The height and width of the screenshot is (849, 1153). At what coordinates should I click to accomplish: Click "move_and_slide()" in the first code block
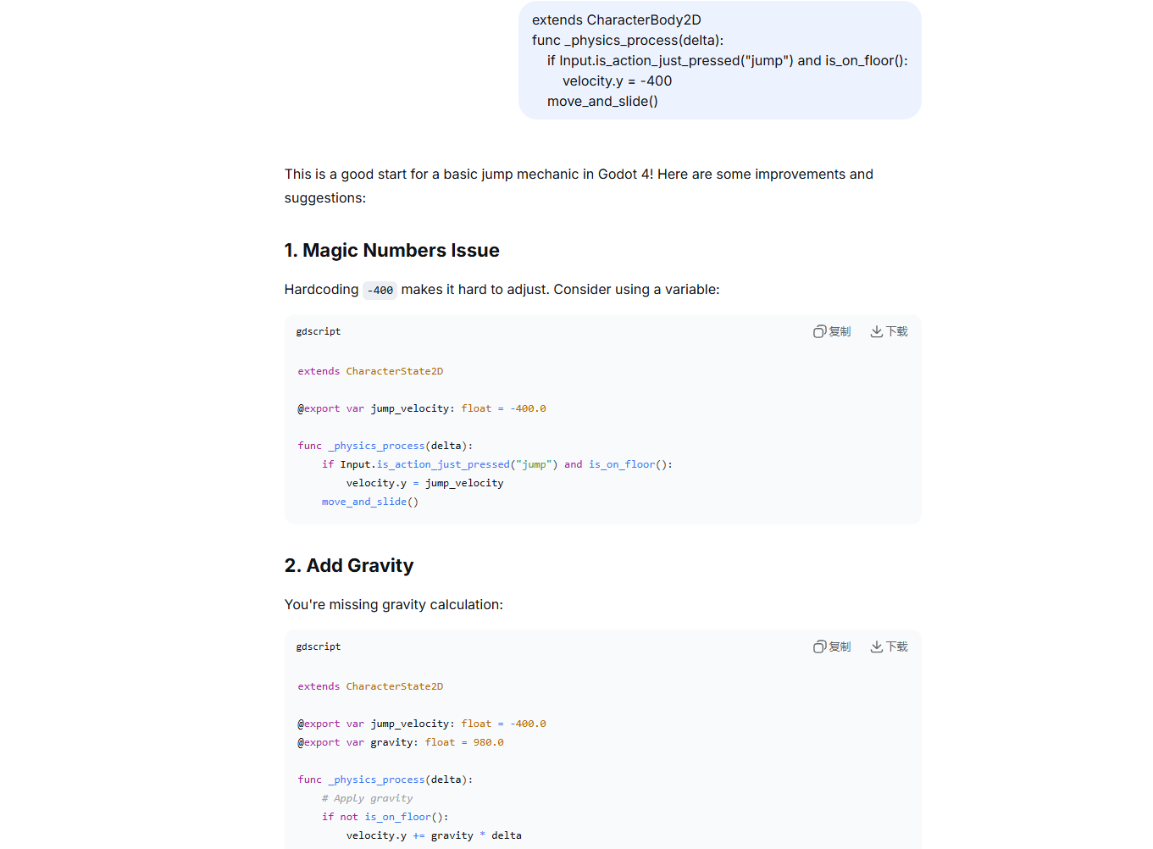click(370, 502)
